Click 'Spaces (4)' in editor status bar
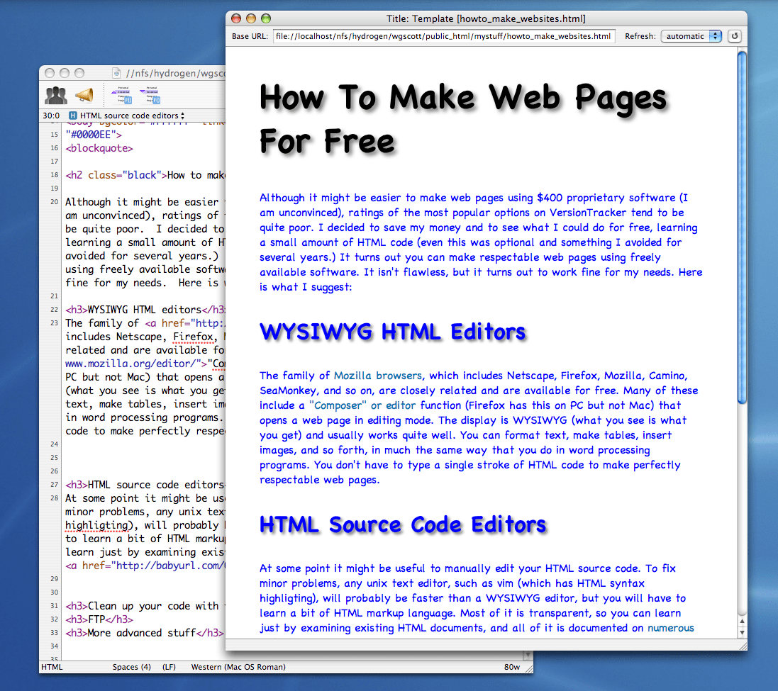778x691 pixels. (131, 667)
